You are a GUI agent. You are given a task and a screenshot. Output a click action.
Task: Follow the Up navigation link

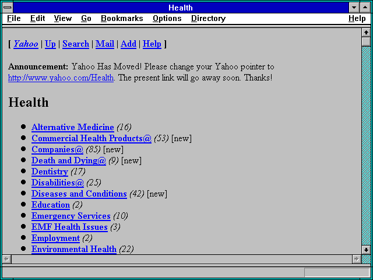(50, 44)
